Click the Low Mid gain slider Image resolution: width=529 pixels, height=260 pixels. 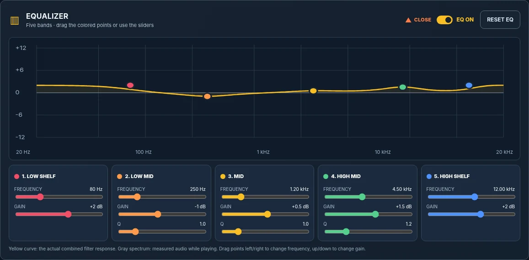tap(162, 214)
